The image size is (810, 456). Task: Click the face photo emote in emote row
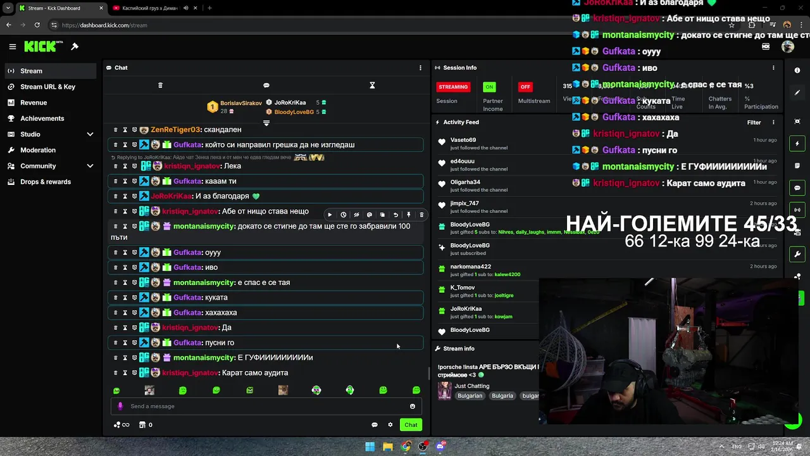[149, 390]
